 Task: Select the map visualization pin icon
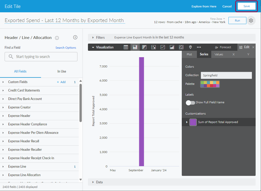click(190, 47)
